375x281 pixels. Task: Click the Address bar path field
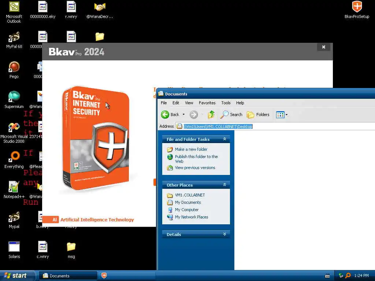275,126
